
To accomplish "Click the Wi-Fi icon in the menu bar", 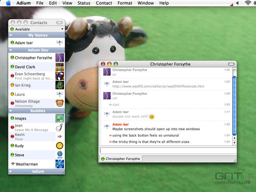I will [x=248, y=3].
